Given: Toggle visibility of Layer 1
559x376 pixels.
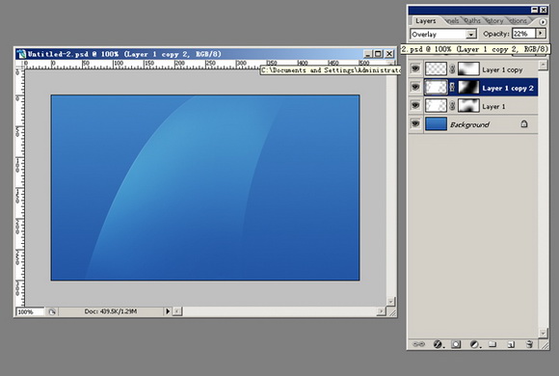Looking at the screenshot, I should pos(415,105).
